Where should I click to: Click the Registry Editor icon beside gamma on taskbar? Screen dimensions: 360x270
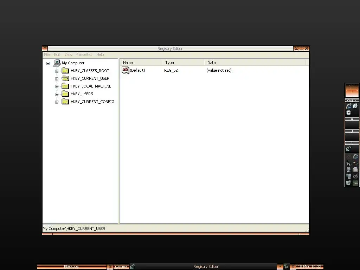133,266
